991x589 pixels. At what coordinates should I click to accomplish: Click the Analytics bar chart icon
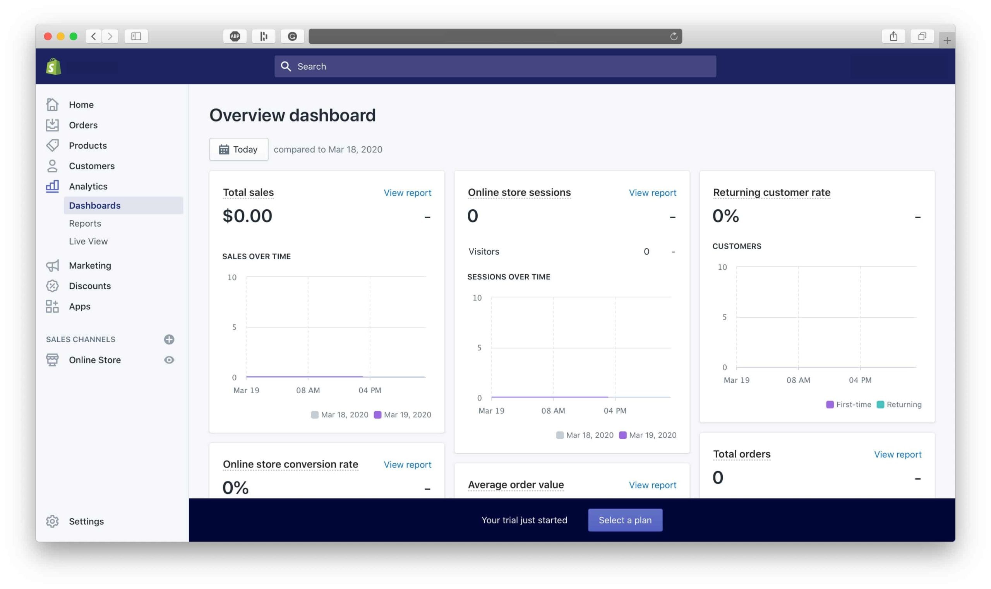(52, 186)
